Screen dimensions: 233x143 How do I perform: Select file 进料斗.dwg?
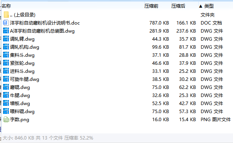[22, 71]
